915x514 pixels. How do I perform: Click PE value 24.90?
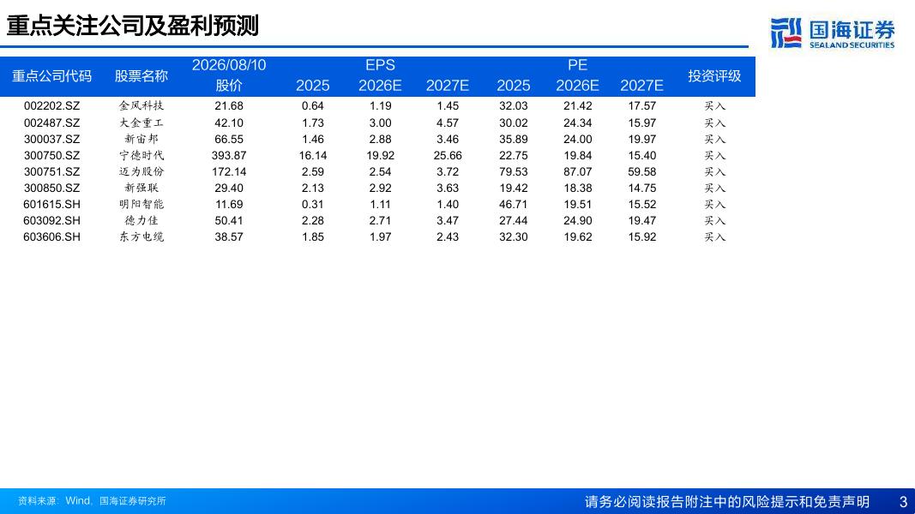point(578,221)
